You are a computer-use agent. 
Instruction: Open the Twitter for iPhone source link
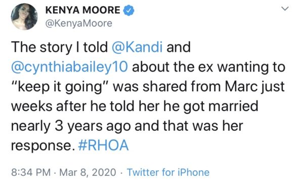pos(168,172)
